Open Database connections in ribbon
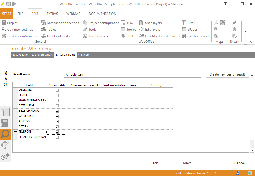Image resolution: width=255 pixels, height=176 pixels. 60,23
